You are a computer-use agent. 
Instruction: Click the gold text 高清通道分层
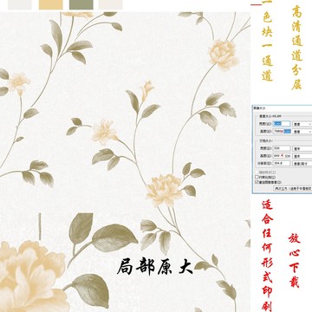coord(297,48)
